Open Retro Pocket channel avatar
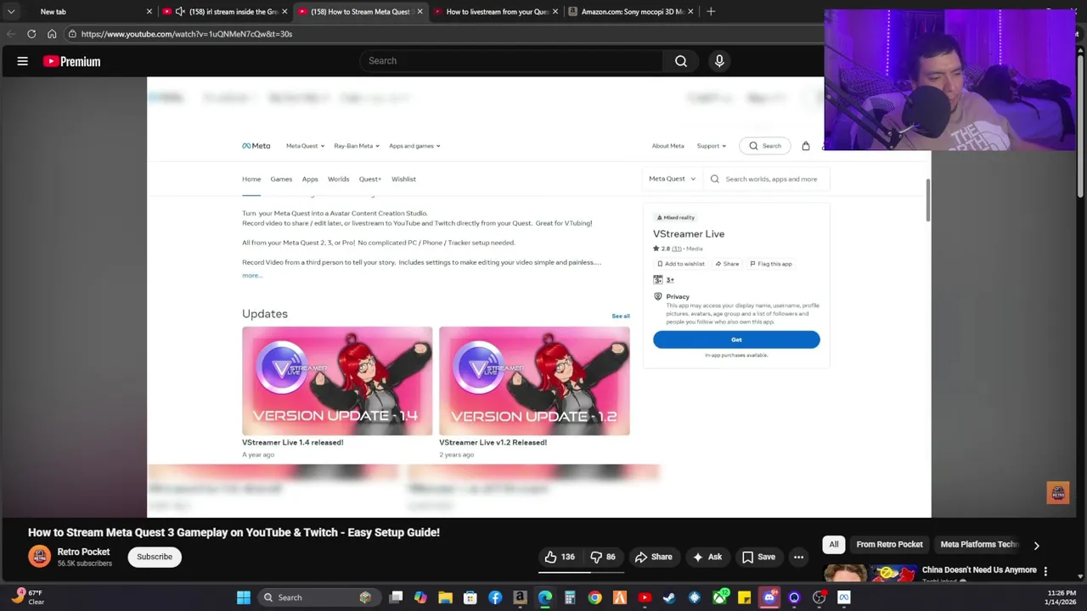This screenshot has height=611, width=1087. pos(39,557)
